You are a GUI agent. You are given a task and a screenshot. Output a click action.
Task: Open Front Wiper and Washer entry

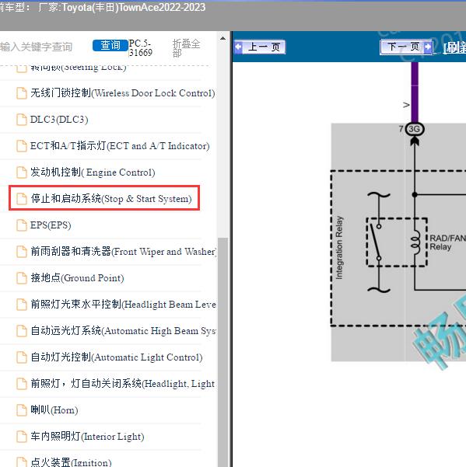[x=124, y=252]
